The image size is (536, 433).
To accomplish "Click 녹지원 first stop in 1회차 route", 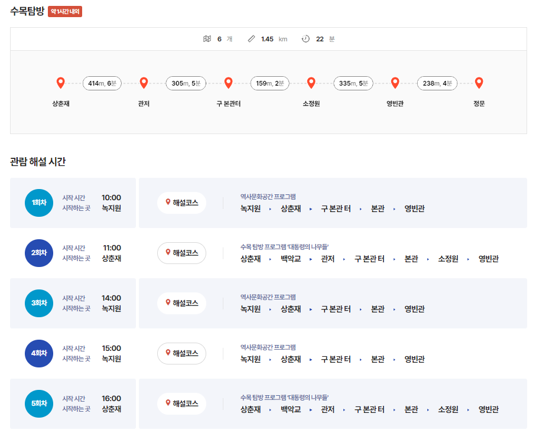I will (x=251, y=209).
